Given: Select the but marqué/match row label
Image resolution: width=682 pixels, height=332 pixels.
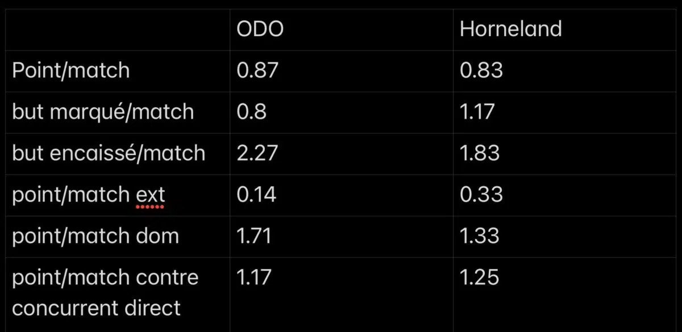Looking at the screenshot, I should point(103,112).
